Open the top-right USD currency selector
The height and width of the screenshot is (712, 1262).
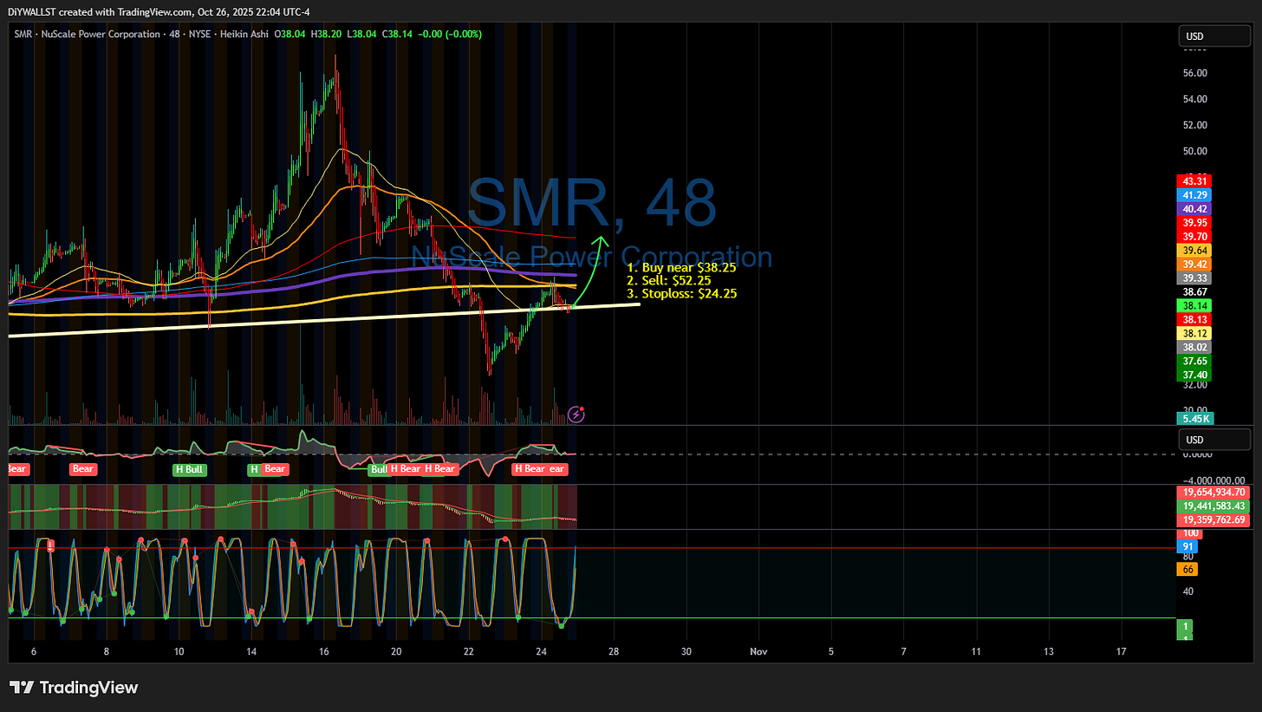[x=1213, y=36]
